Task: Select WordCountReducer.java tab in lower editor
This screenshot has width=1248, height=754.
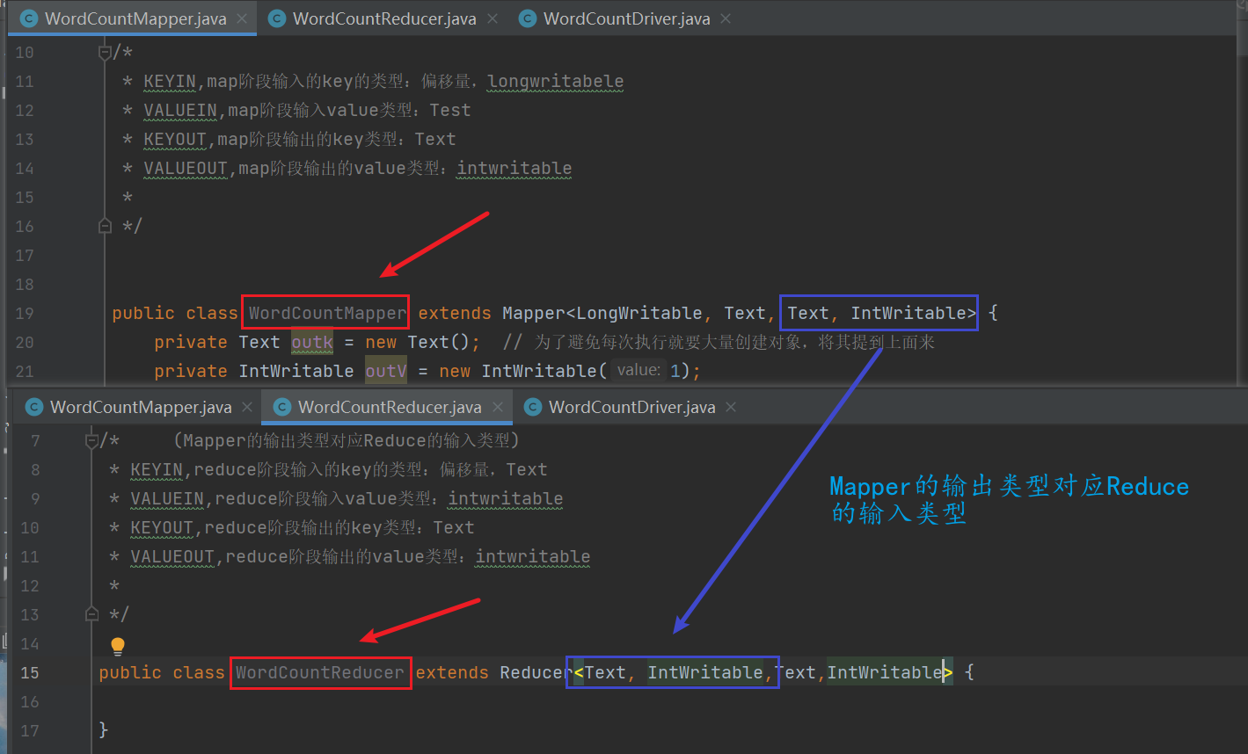Action: [x=390, y=407]
